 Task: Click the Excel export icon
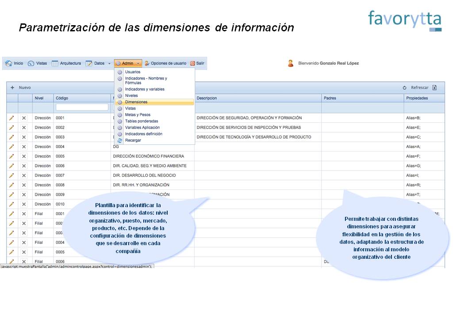(x=434, y=87)
